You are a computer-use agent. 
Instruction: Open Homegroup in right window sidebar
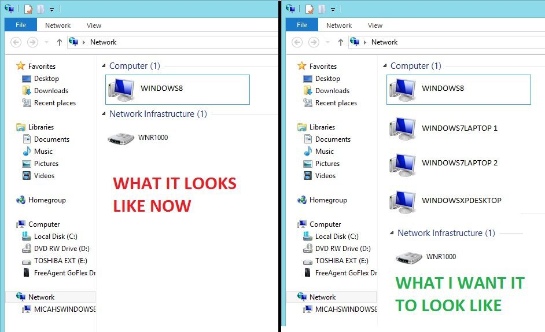(x=322, y=200)
